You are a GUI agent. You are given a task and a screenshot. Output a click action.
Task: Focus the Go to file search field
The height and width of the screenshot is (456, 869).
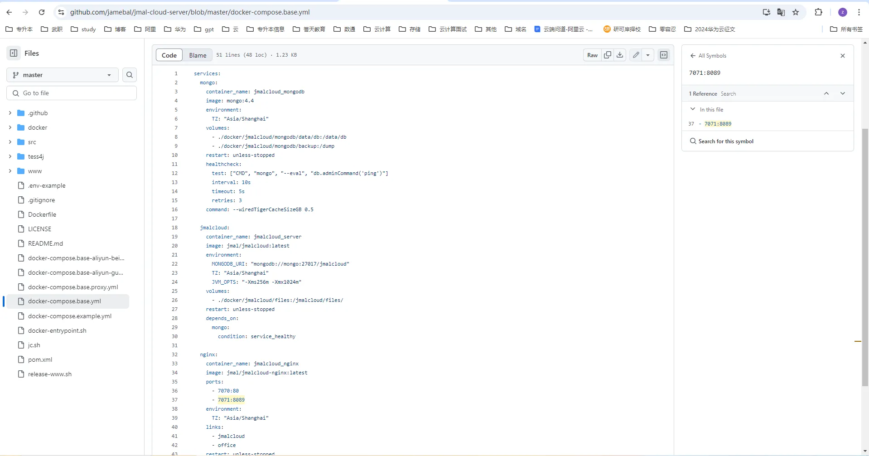[72, 93]
